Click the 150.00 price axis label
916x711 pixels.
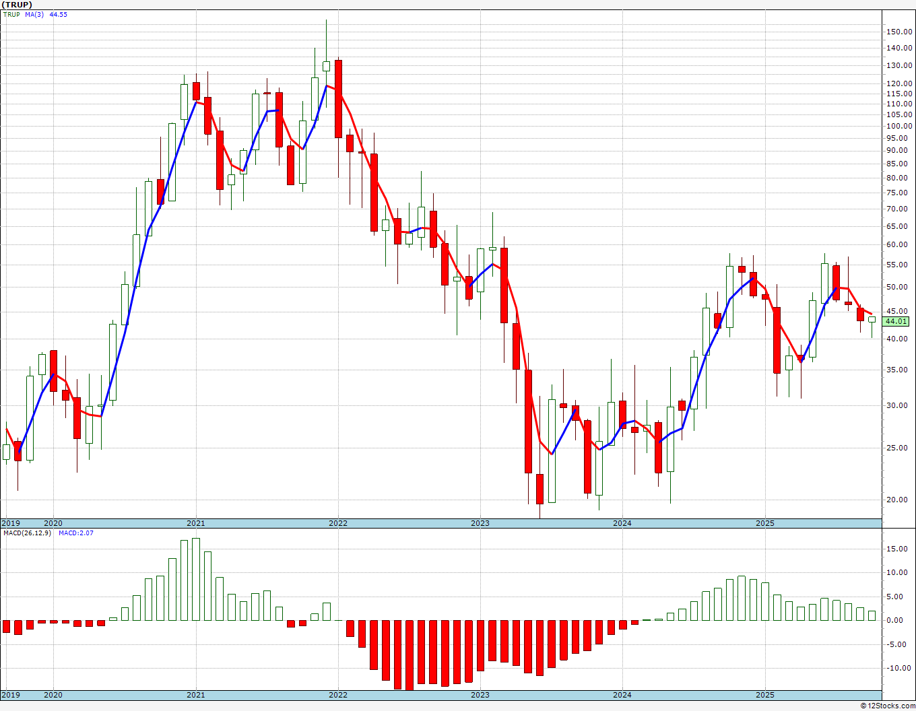[899, 32]
